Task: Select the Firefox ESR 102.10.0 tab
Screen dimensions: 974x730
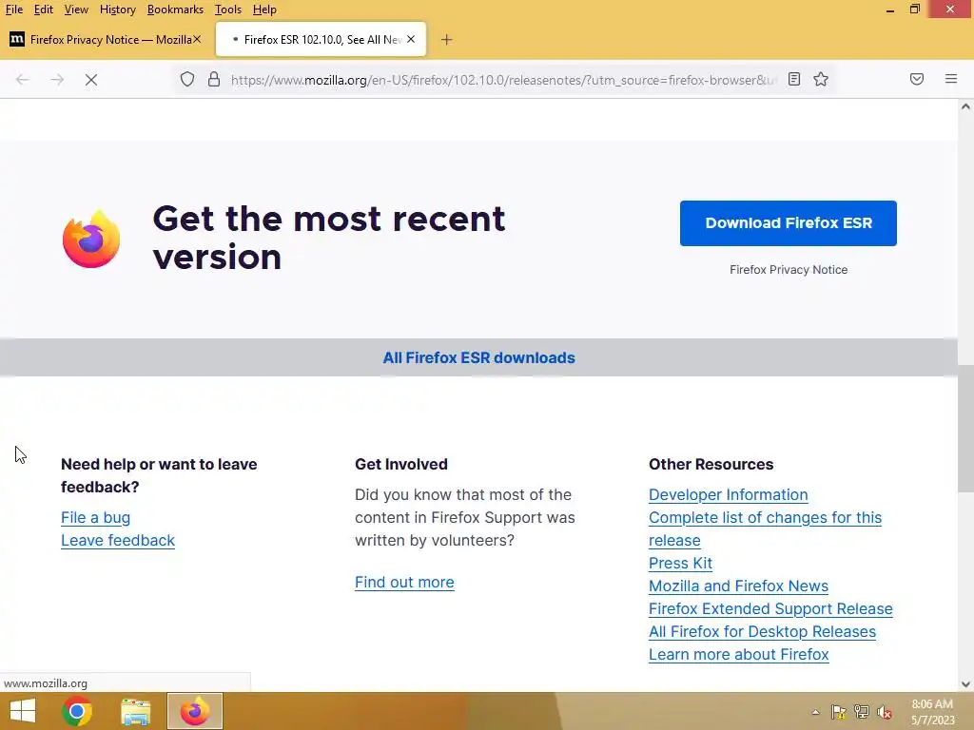Action: [x=321, y=39]
